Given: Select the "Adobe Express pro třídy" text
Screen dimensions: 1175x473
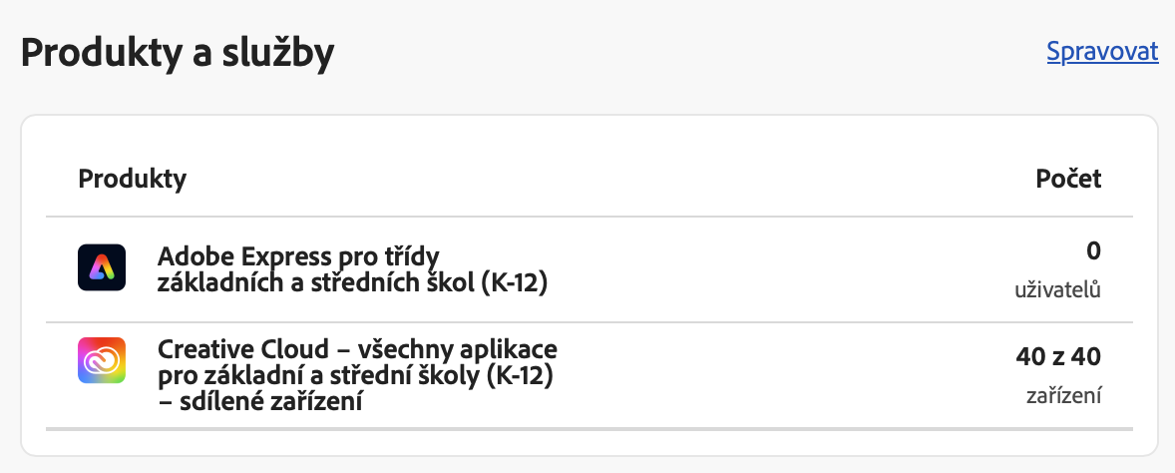Looking at the screenshot, I should (298, 255).
